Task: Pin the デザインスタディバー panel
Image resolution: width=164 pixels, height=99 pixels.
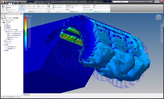Action: (21, 14)
